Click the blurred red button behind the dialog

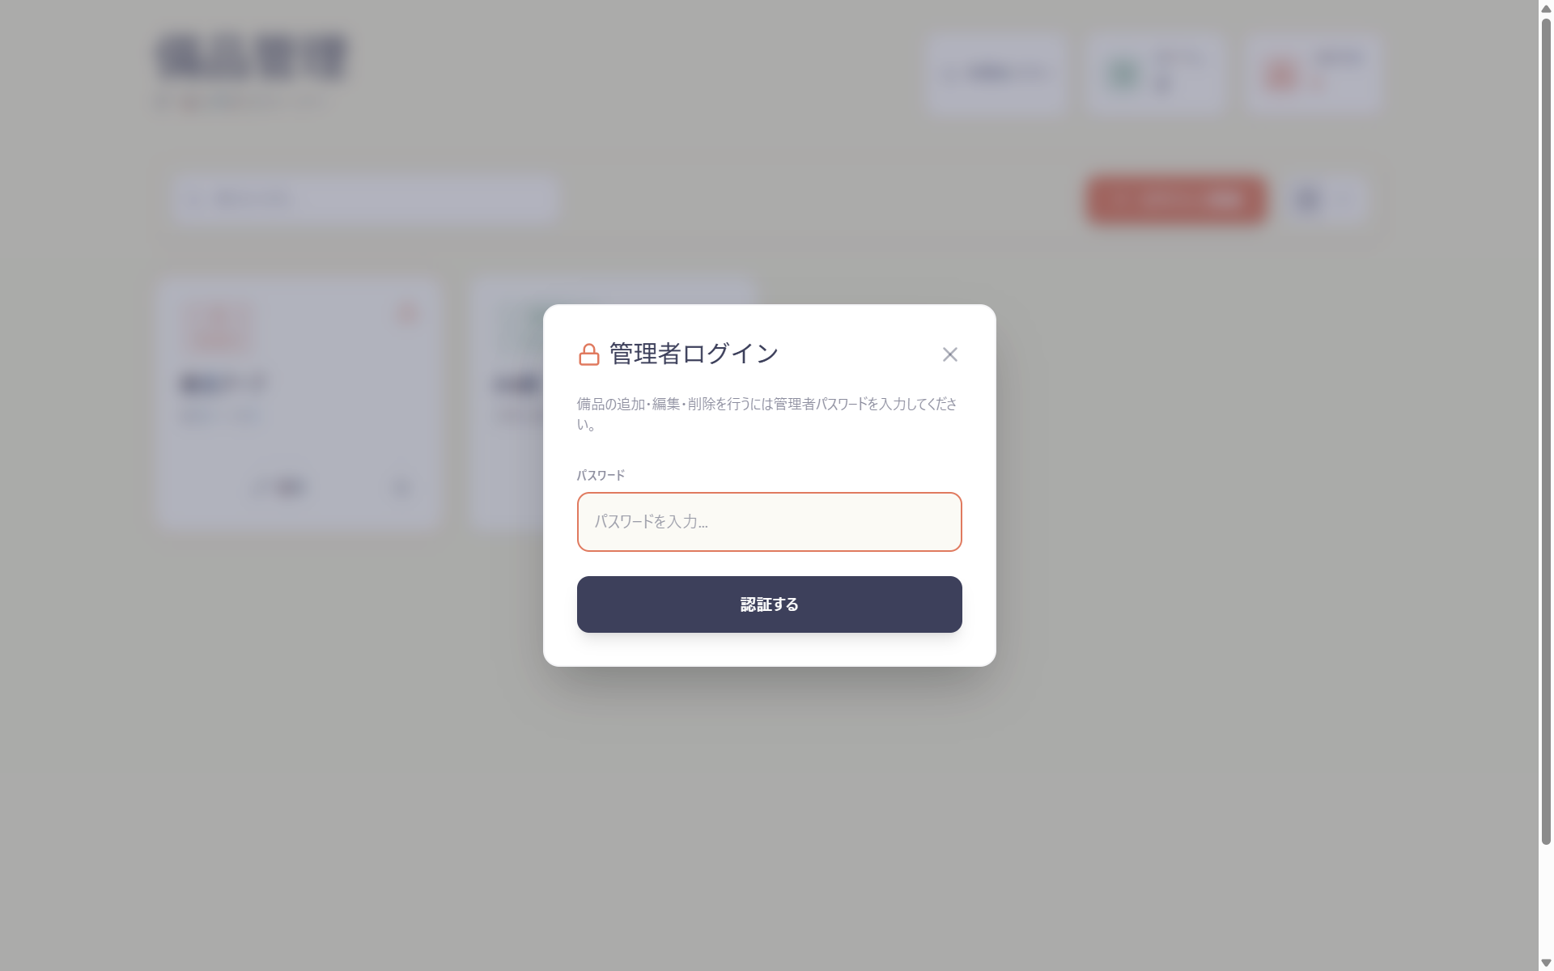[x=1176, y=199]
